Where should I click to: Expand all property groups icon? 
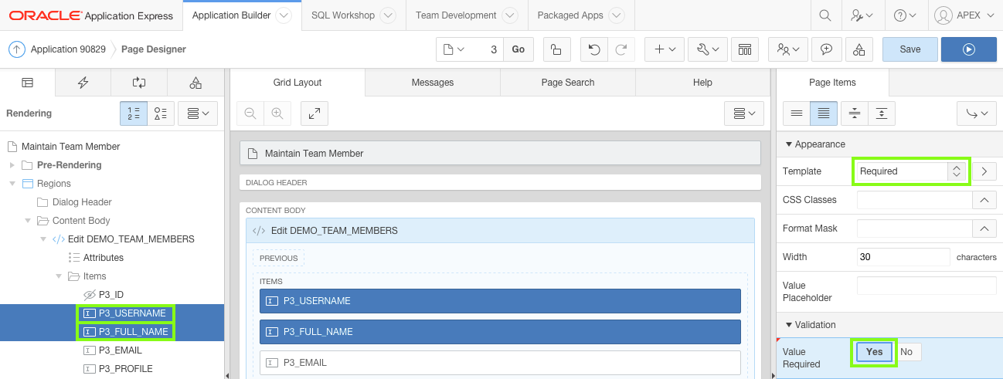click(x=882, y=113)
